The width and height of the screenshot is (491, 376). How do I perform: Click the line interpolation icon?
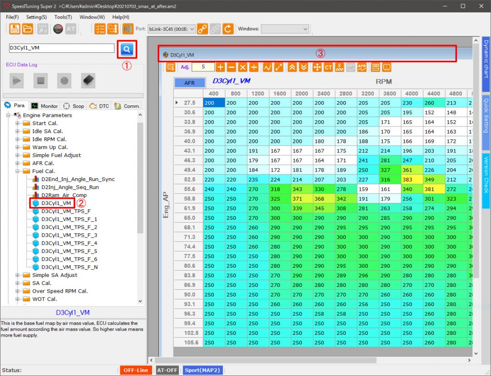click(x=279, y=67)
